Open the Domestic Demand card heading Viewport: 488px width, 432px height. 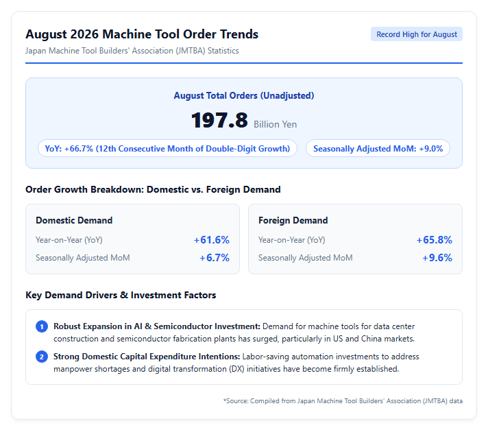tap(74, 221)
